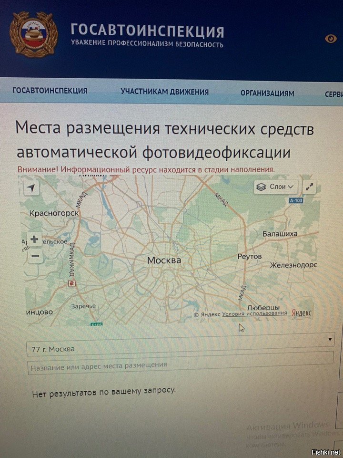The width and height of the screenshot is (343, 458).
Task: Follow the Условия использования link
Action: (x=254, y=313)
